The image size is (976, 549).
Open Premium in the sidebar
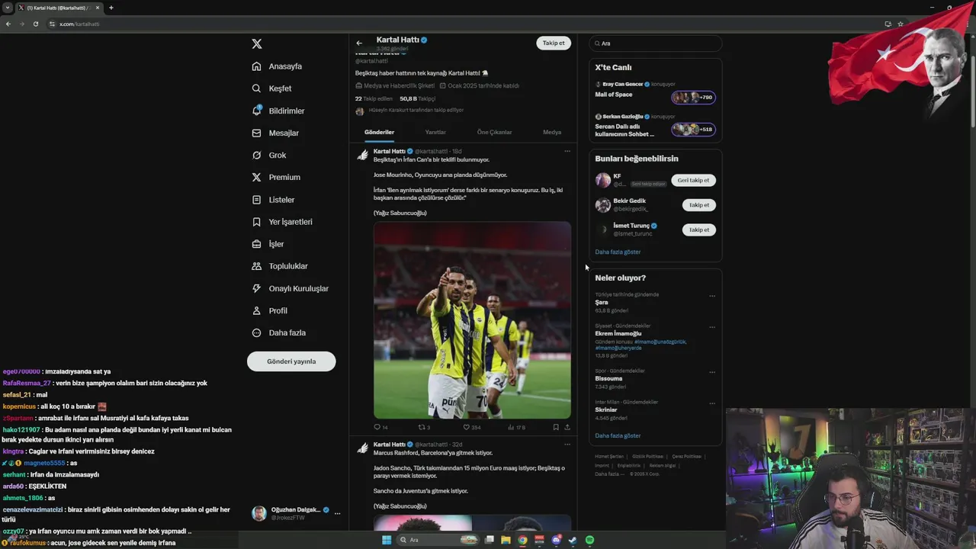point(276,177)
